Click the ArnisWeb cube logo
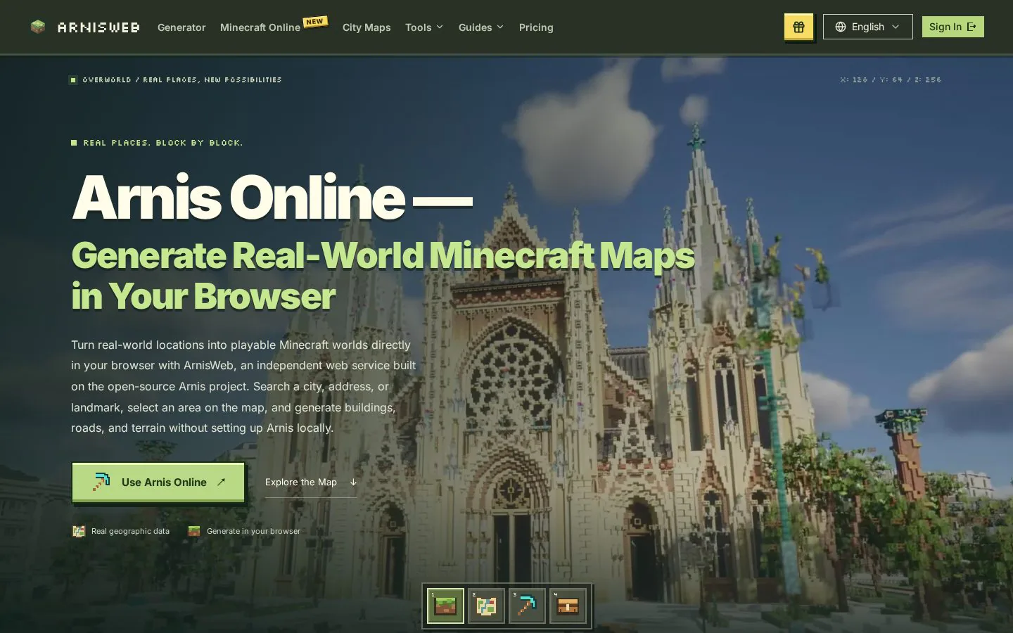Screen dimensions: 1013x633 38,27
